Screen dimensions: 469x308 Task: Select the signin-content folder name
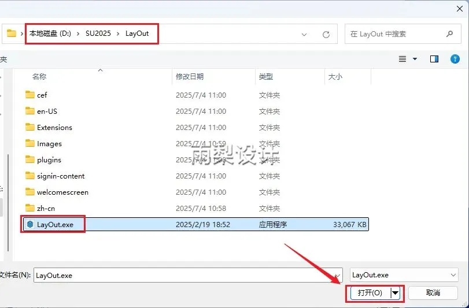(61, 176)
